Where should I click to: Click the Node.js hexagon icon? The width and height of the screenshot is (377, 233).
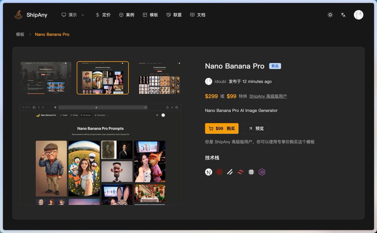tap(261, 172)
